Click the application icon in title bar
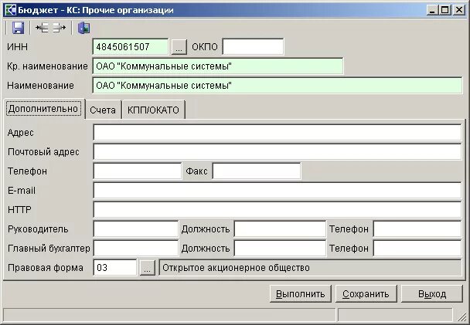This screenshot has height=325, width=470. coord(10,10)
